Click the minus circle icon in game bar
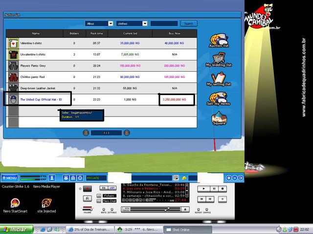 235,178
